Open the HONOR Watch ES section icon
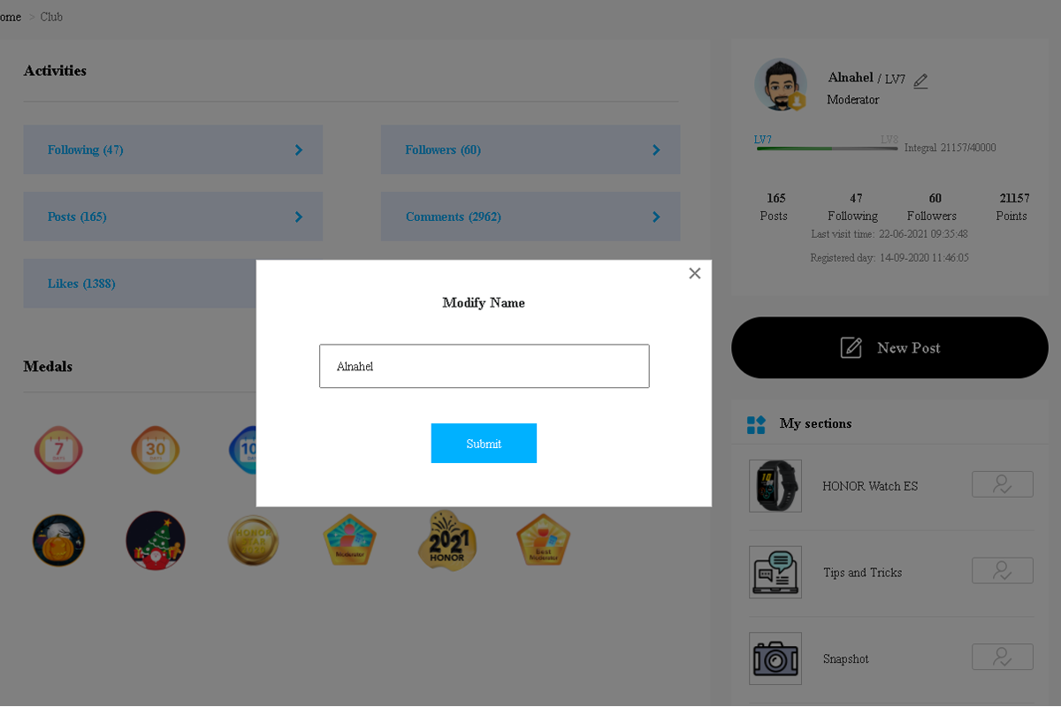The width and height of the screenshot is (1061, 707). [x=775, y=486]
